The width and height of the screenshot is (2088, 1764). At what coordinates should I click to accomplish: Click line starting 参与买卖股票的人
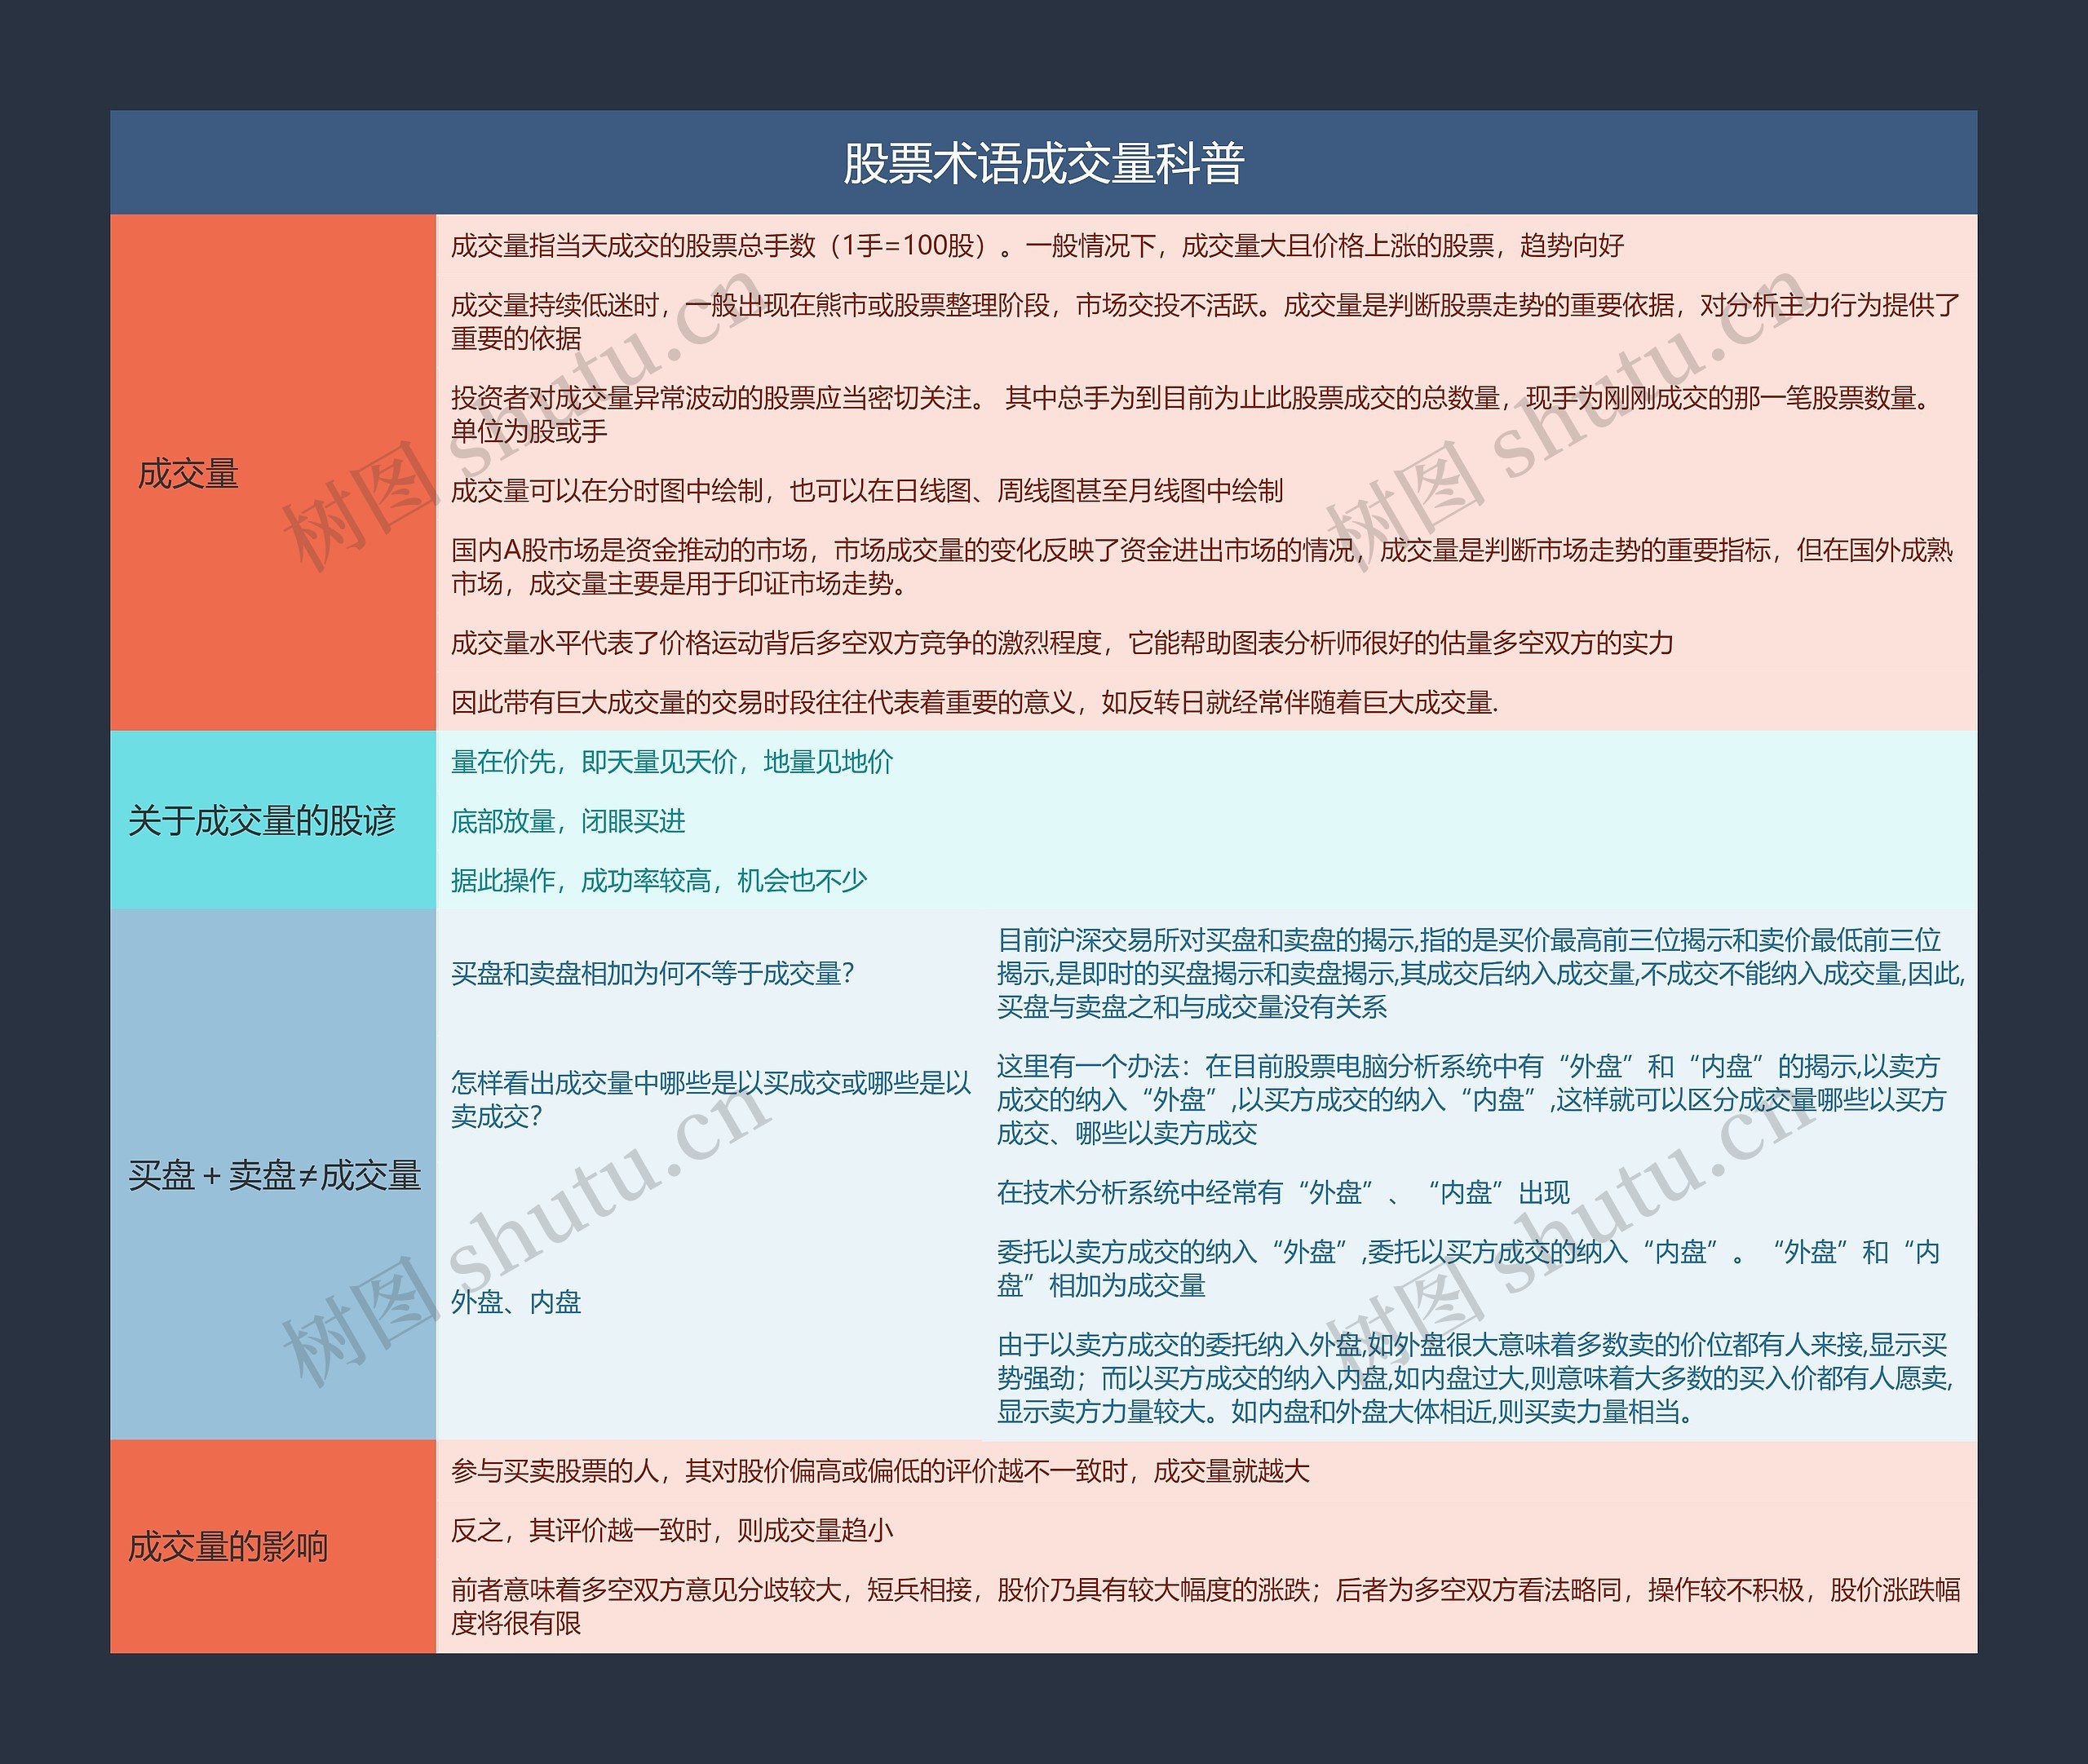click(x=880, y=1470)
